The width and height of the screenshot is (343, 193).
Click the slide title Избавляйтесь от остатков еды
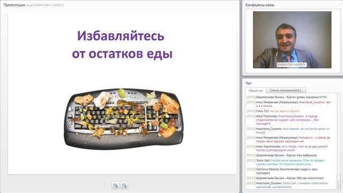[122, 44]
